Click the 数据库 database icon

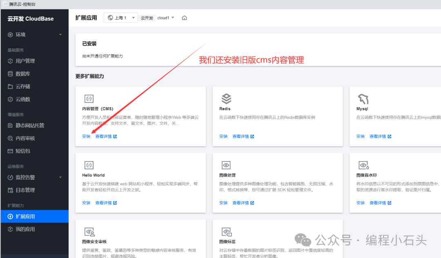[10, 73]
